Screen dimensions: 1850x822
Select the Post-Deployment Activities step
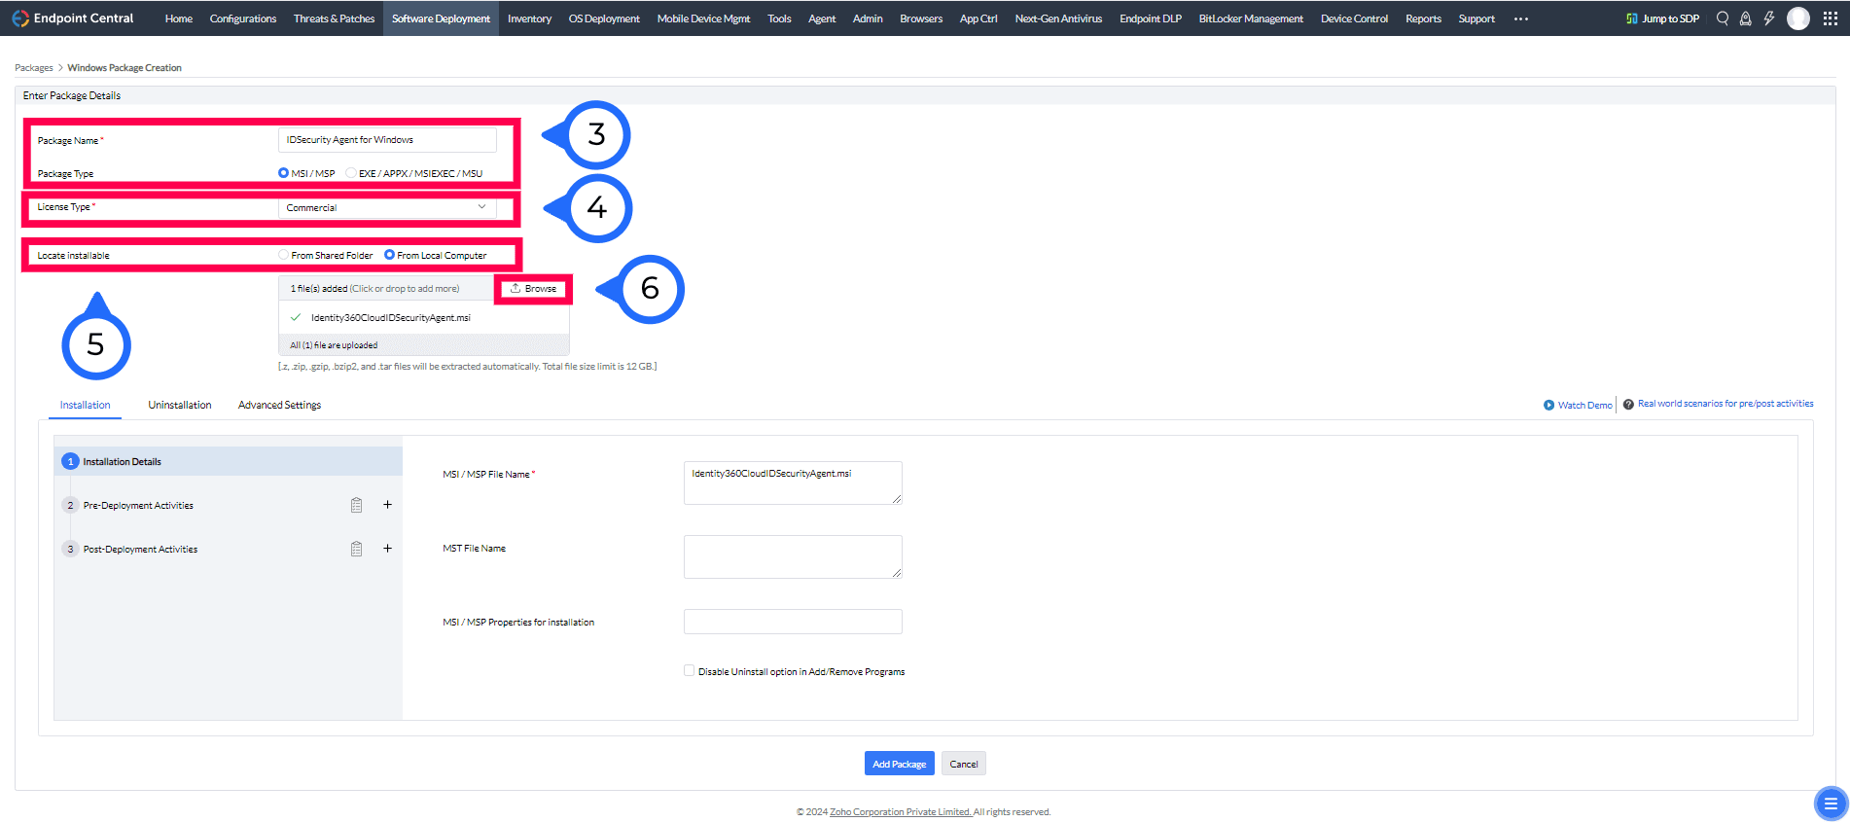pos(140,549)
